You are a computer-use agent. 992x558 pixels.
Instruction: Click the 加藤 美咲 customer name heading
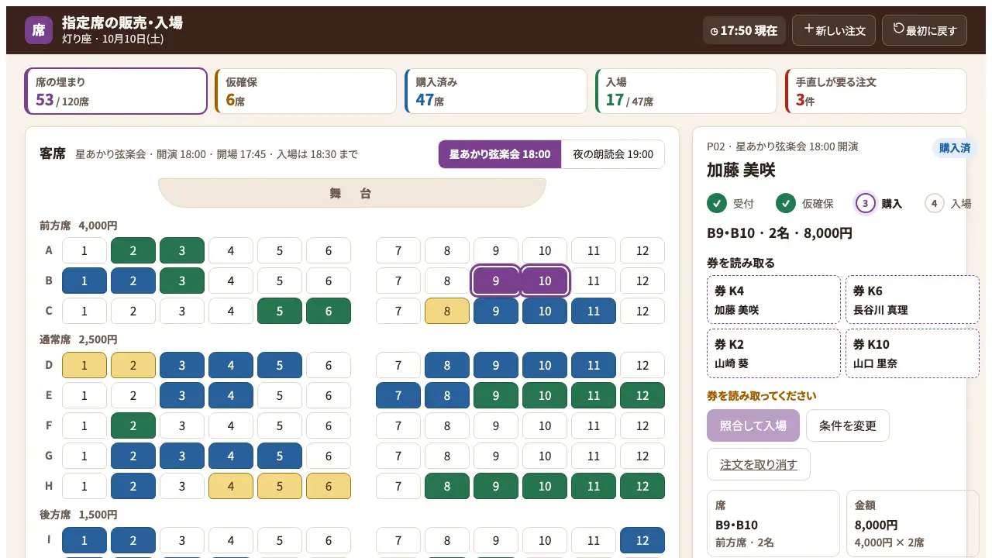(x=741, y=170)
